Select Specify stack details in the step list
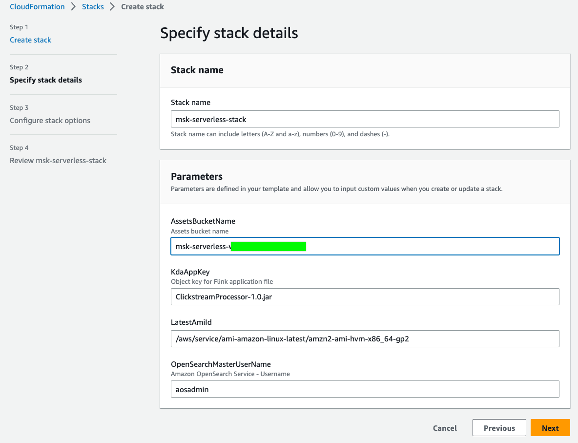 pyautogui.click(x=46, y=80)
